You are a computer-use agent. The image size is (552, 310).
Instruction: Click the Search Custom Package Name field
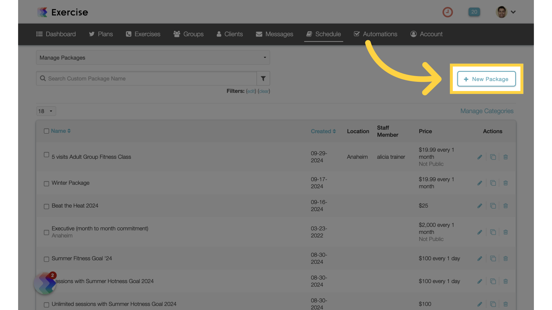click(x=146, y=78)
